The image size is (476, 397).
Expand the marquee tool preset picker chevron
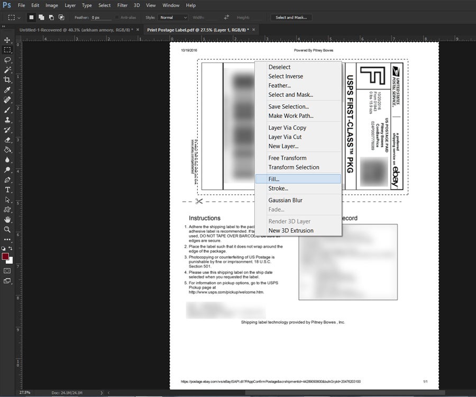20,17
